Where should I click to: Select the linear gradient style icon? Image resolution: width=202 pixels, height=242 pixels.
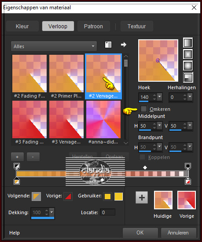188,42
